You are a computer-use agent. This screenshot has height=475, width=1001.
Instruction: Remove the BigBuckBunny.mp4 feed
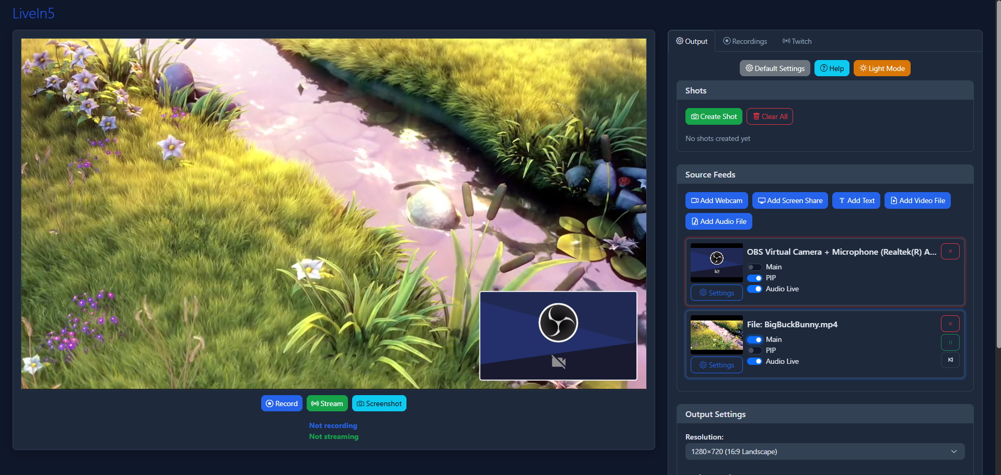[950, 324]
